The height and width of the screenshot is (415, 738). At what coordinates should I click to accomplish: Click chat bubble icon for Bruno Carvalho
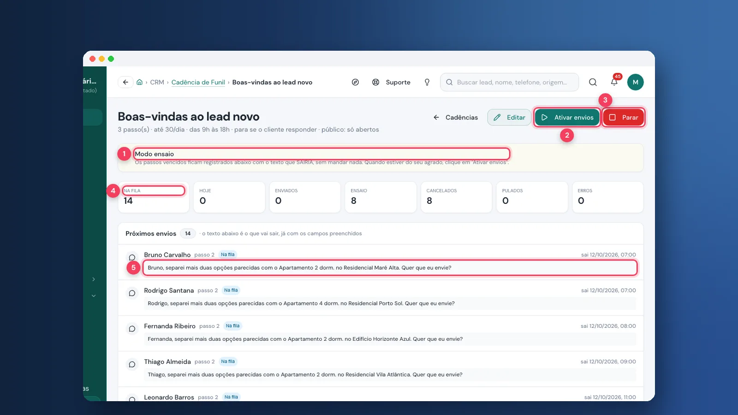pos(132,257)
